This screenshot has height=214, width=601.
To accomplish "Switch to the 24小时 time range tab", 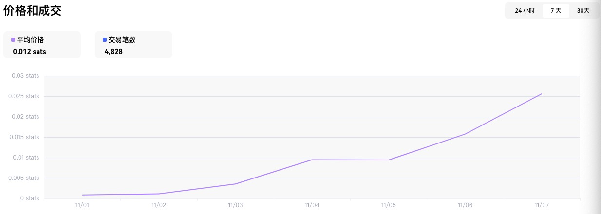I will pos(525,11).
